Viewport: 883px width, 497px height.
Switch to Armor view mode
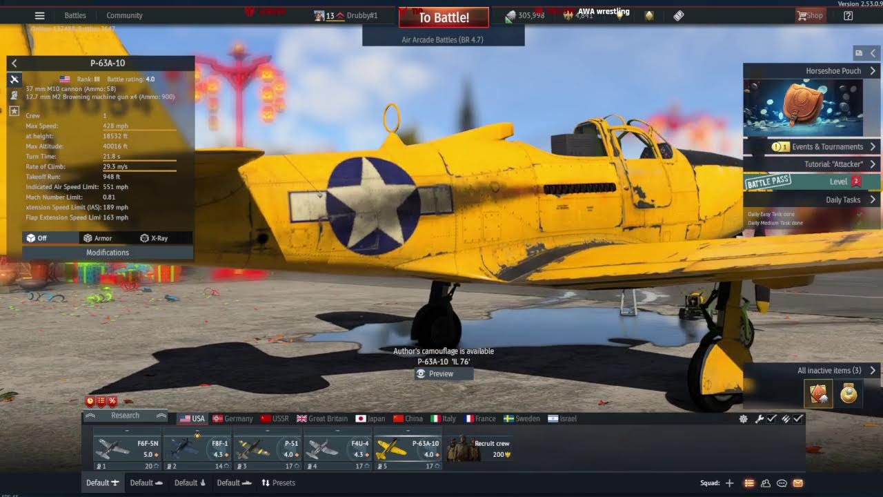(97, 238)
